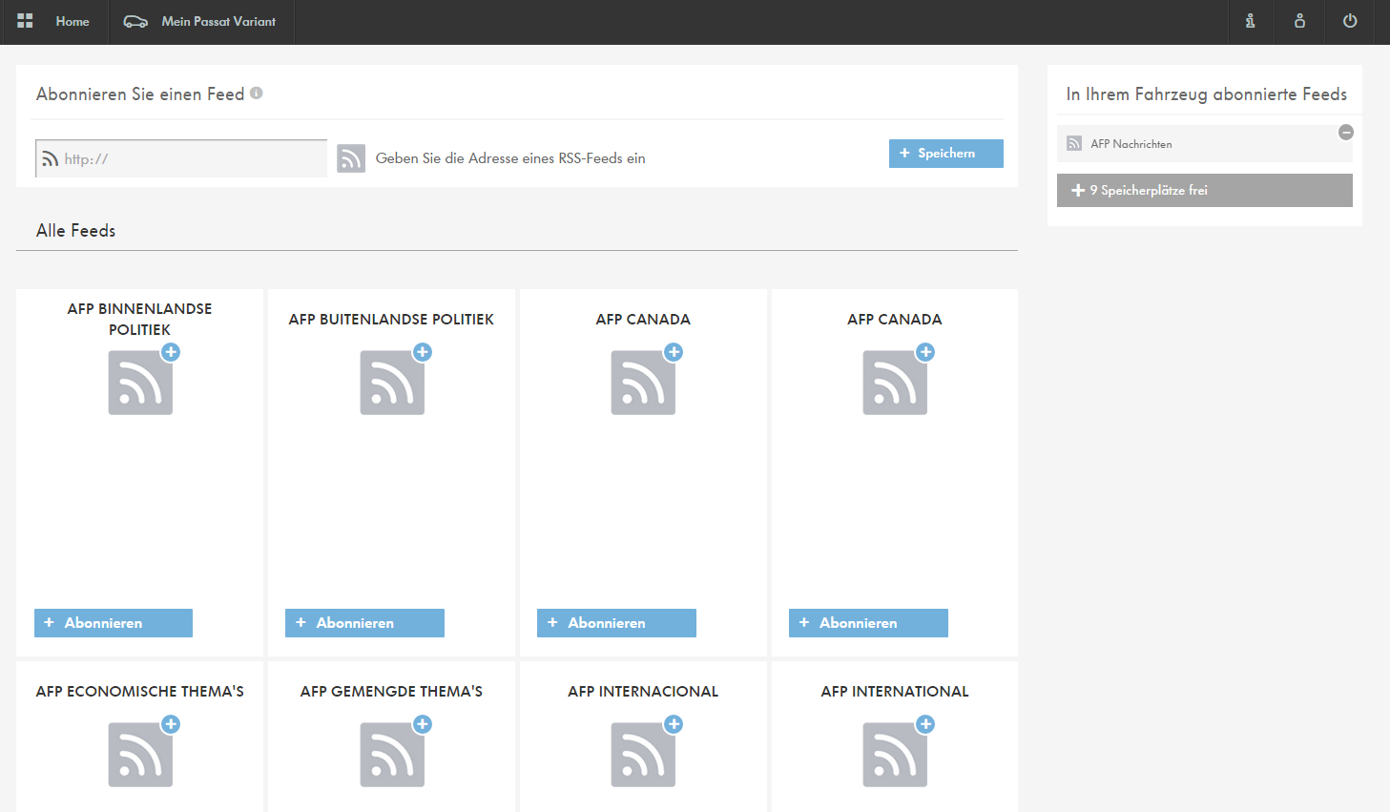The height and width of the screenshot is (812, 1390).
Task: Click the power/logout icon in the top bar
Action: [x=1348, y=22]
